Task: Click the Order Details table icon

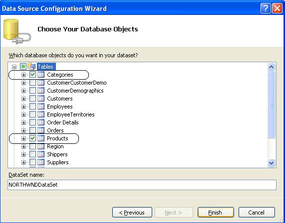Action: coord(41,122)
